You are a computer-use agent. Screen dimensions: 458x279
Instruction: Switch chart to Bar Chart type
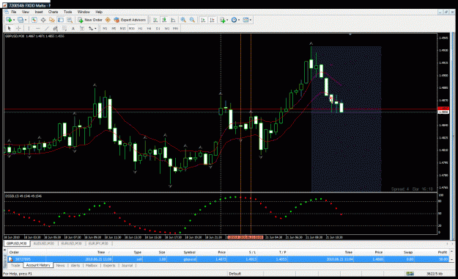(155, 20)
